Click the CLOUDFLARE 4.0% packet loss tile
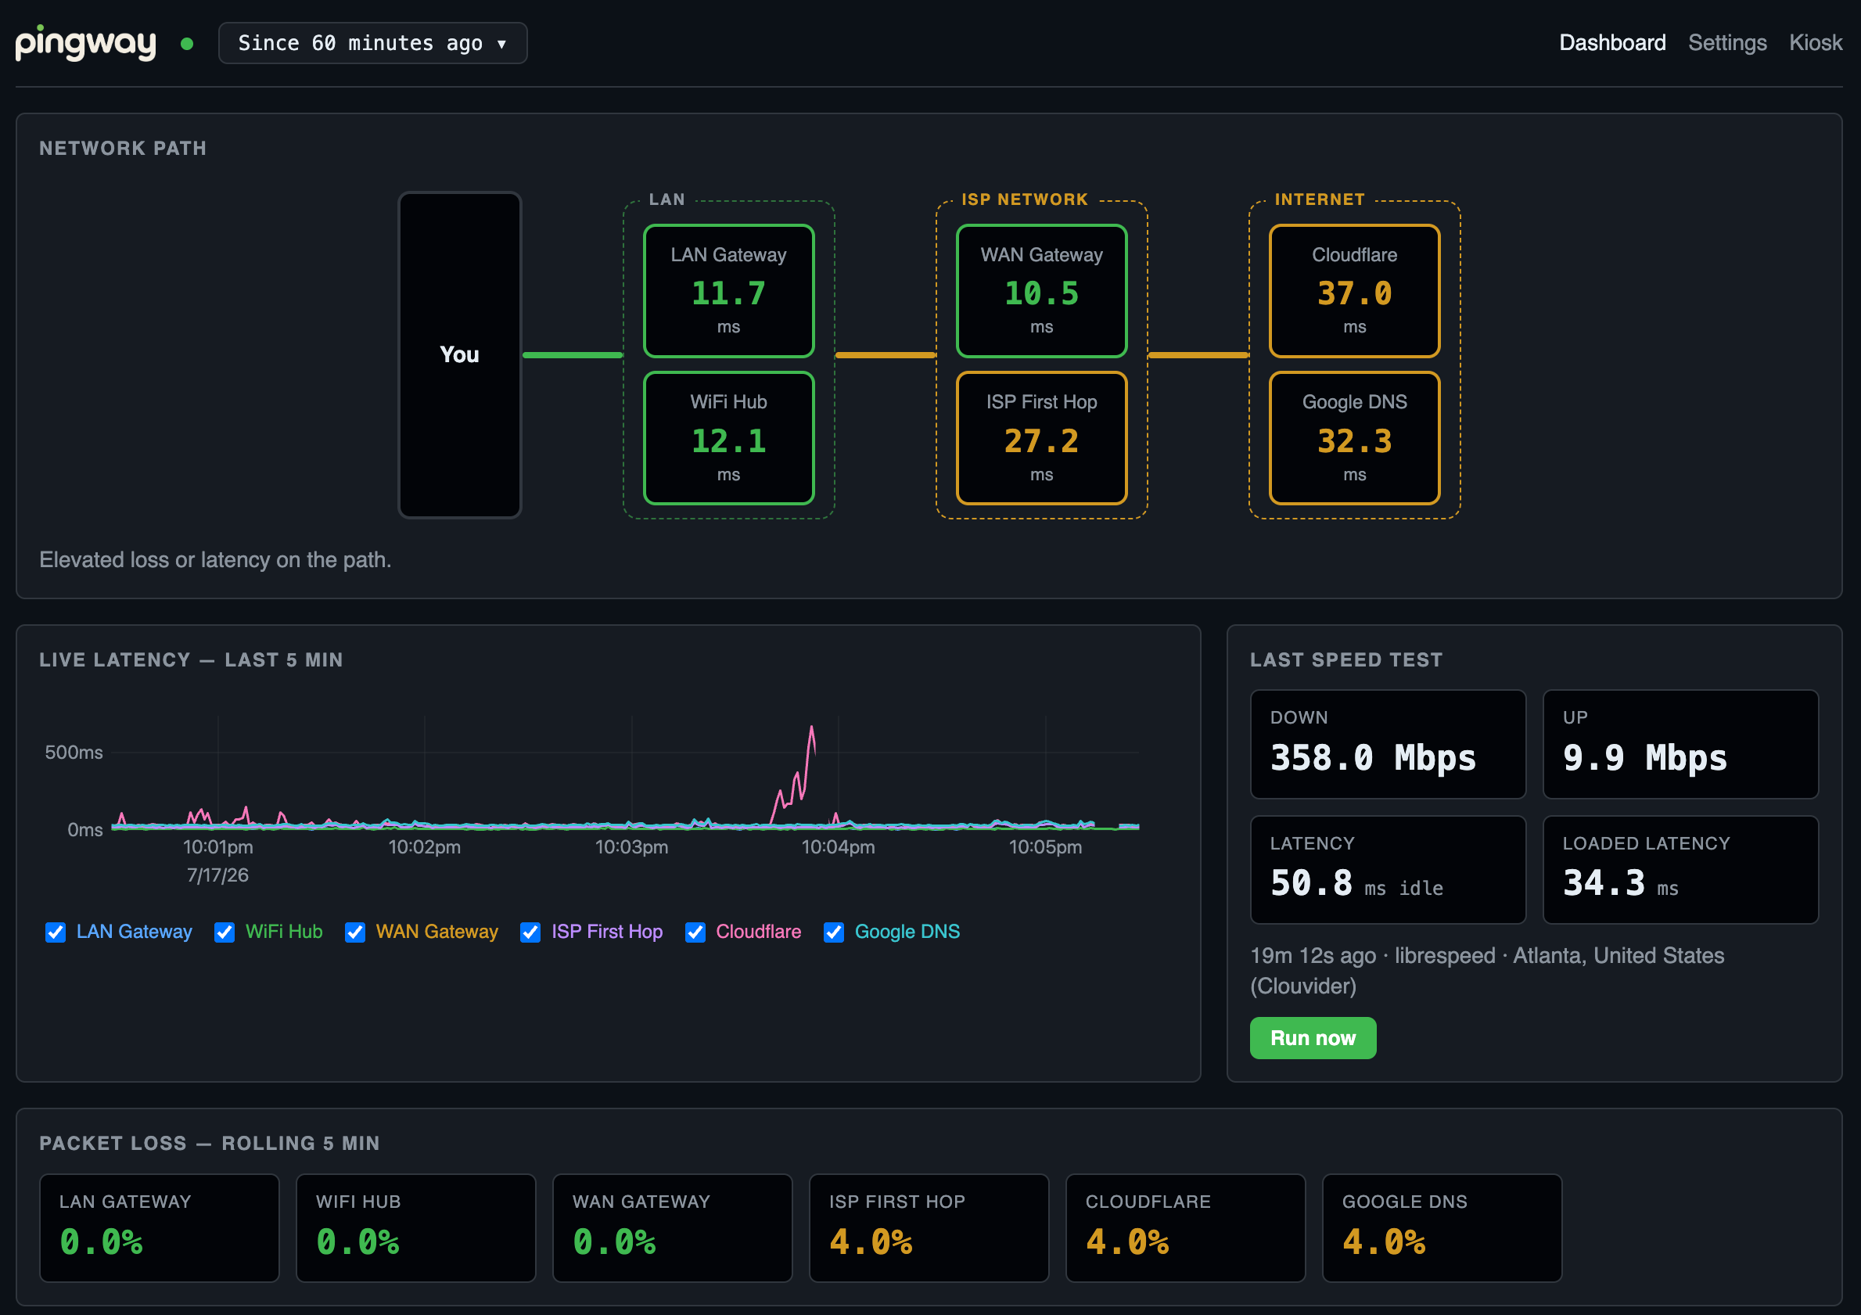Screen dimensions: 1861x1315 point(1185,1227)
